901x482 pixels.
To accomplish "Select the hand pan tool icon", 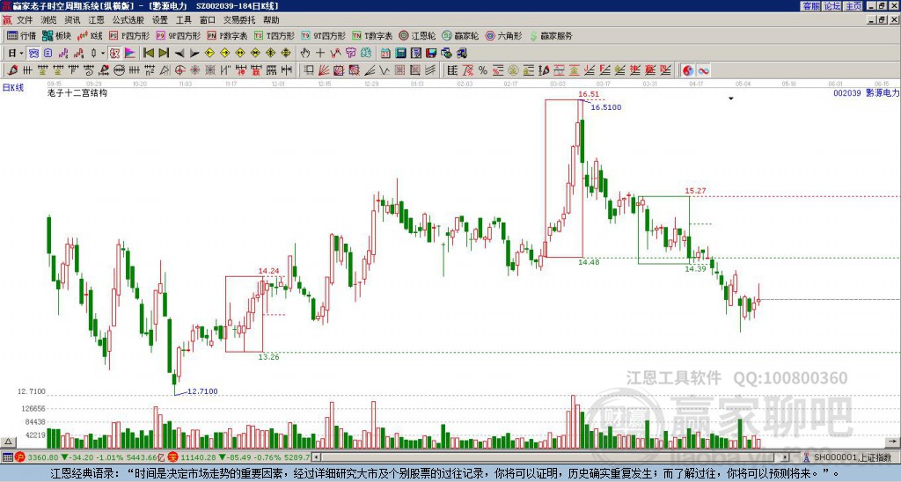I will [x=305, y=54].
